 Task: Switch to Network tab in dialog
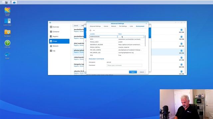(113, 26)
